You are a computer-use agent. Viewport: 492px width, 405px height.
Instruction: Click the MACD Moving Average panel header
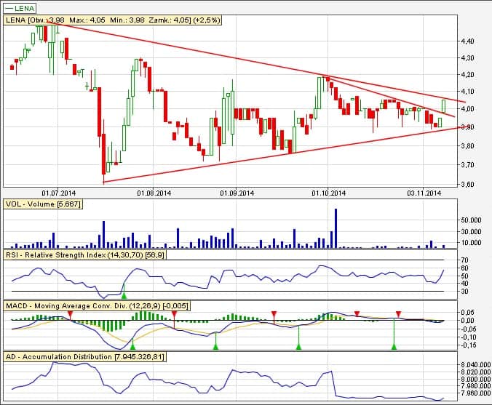click(x=92, y=307)
